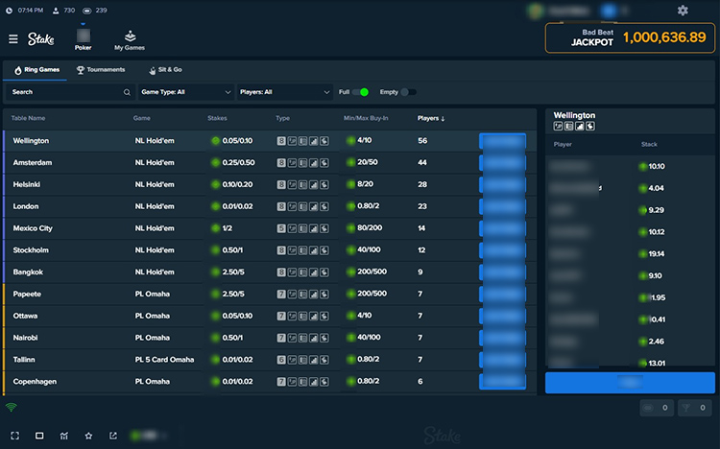Click the large blue button under Wellington player list

630,383
